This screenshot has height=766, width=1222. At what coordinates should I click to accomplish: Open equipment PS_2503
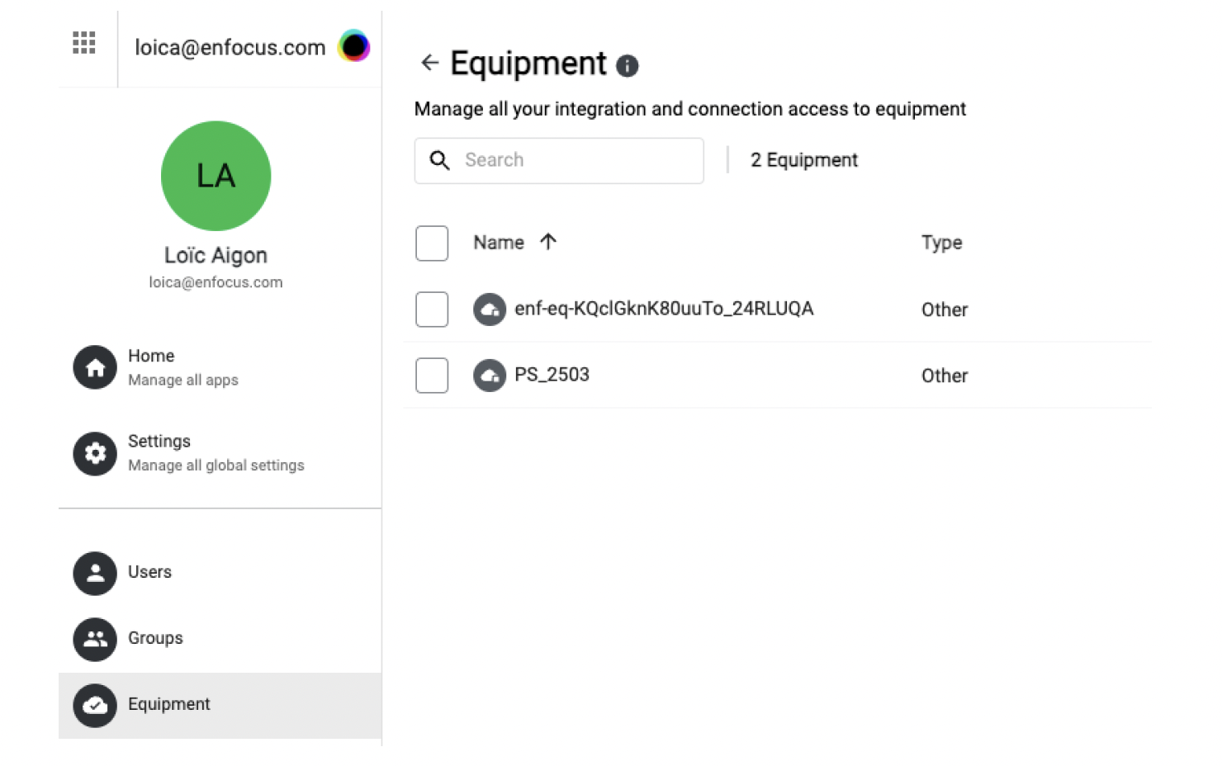coord(552,375)
